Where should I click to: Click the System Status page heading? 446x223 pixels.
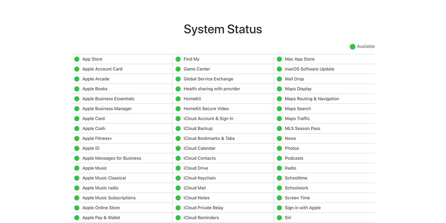[222, 29]
